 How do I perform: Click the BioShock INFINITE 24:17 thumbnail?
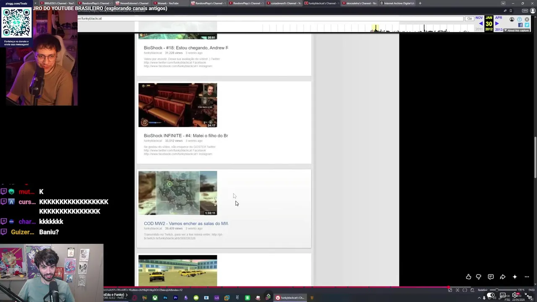coord(178,105)
